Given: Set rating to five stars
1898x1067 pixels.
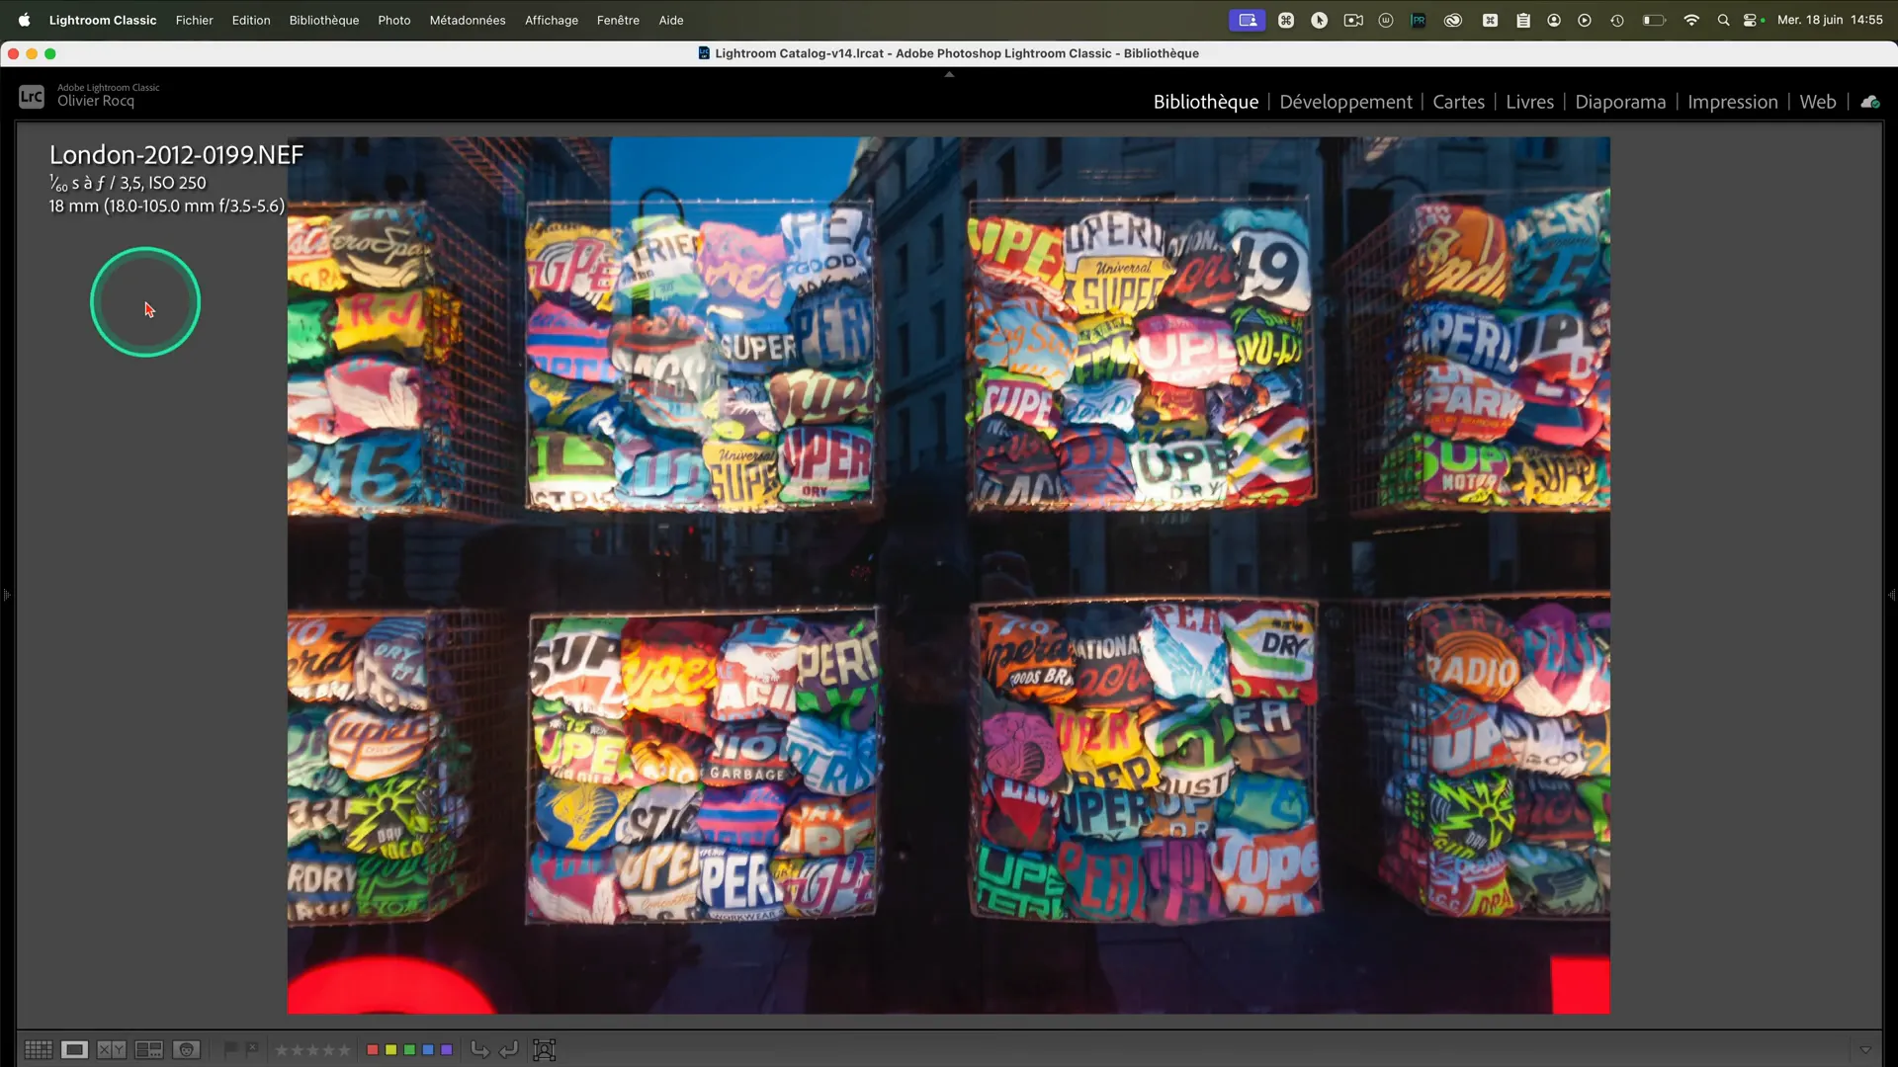Looking at the screenshot, I should (x=344, y=1050).
